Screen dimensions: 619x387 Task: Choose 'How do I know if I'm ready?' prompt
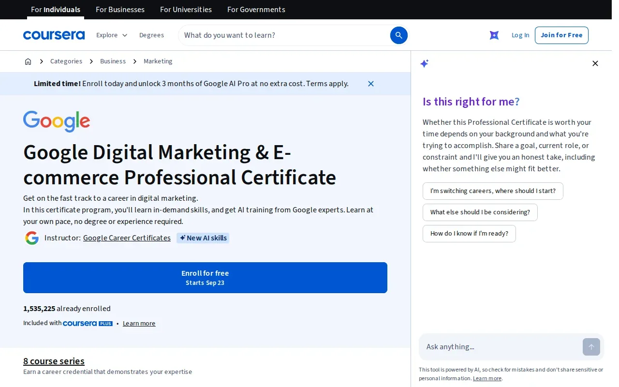click(x=469, y=234)
